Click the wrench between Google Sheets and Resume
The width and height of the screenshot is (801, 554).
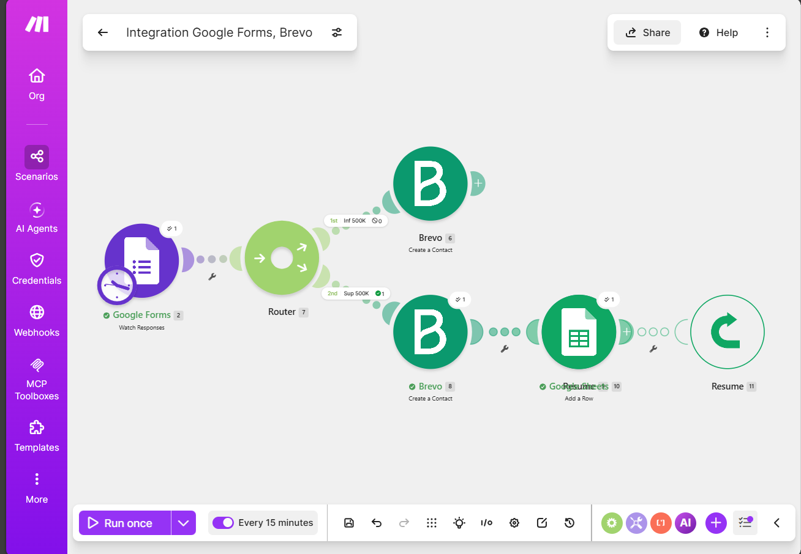(x=653, y=349)
